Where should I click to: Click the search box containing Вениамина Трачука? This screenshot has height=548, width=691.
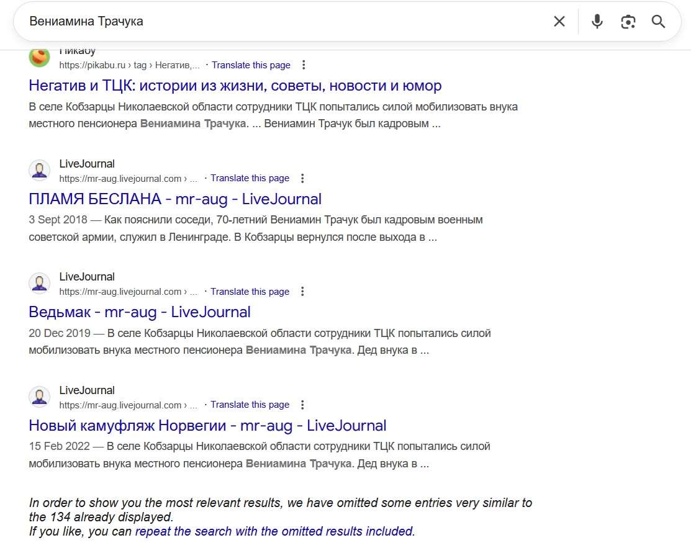pos(279,22)
